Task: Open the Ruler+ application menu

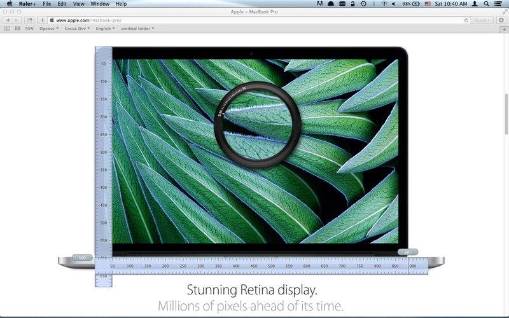Action: (x=27, y=4)
